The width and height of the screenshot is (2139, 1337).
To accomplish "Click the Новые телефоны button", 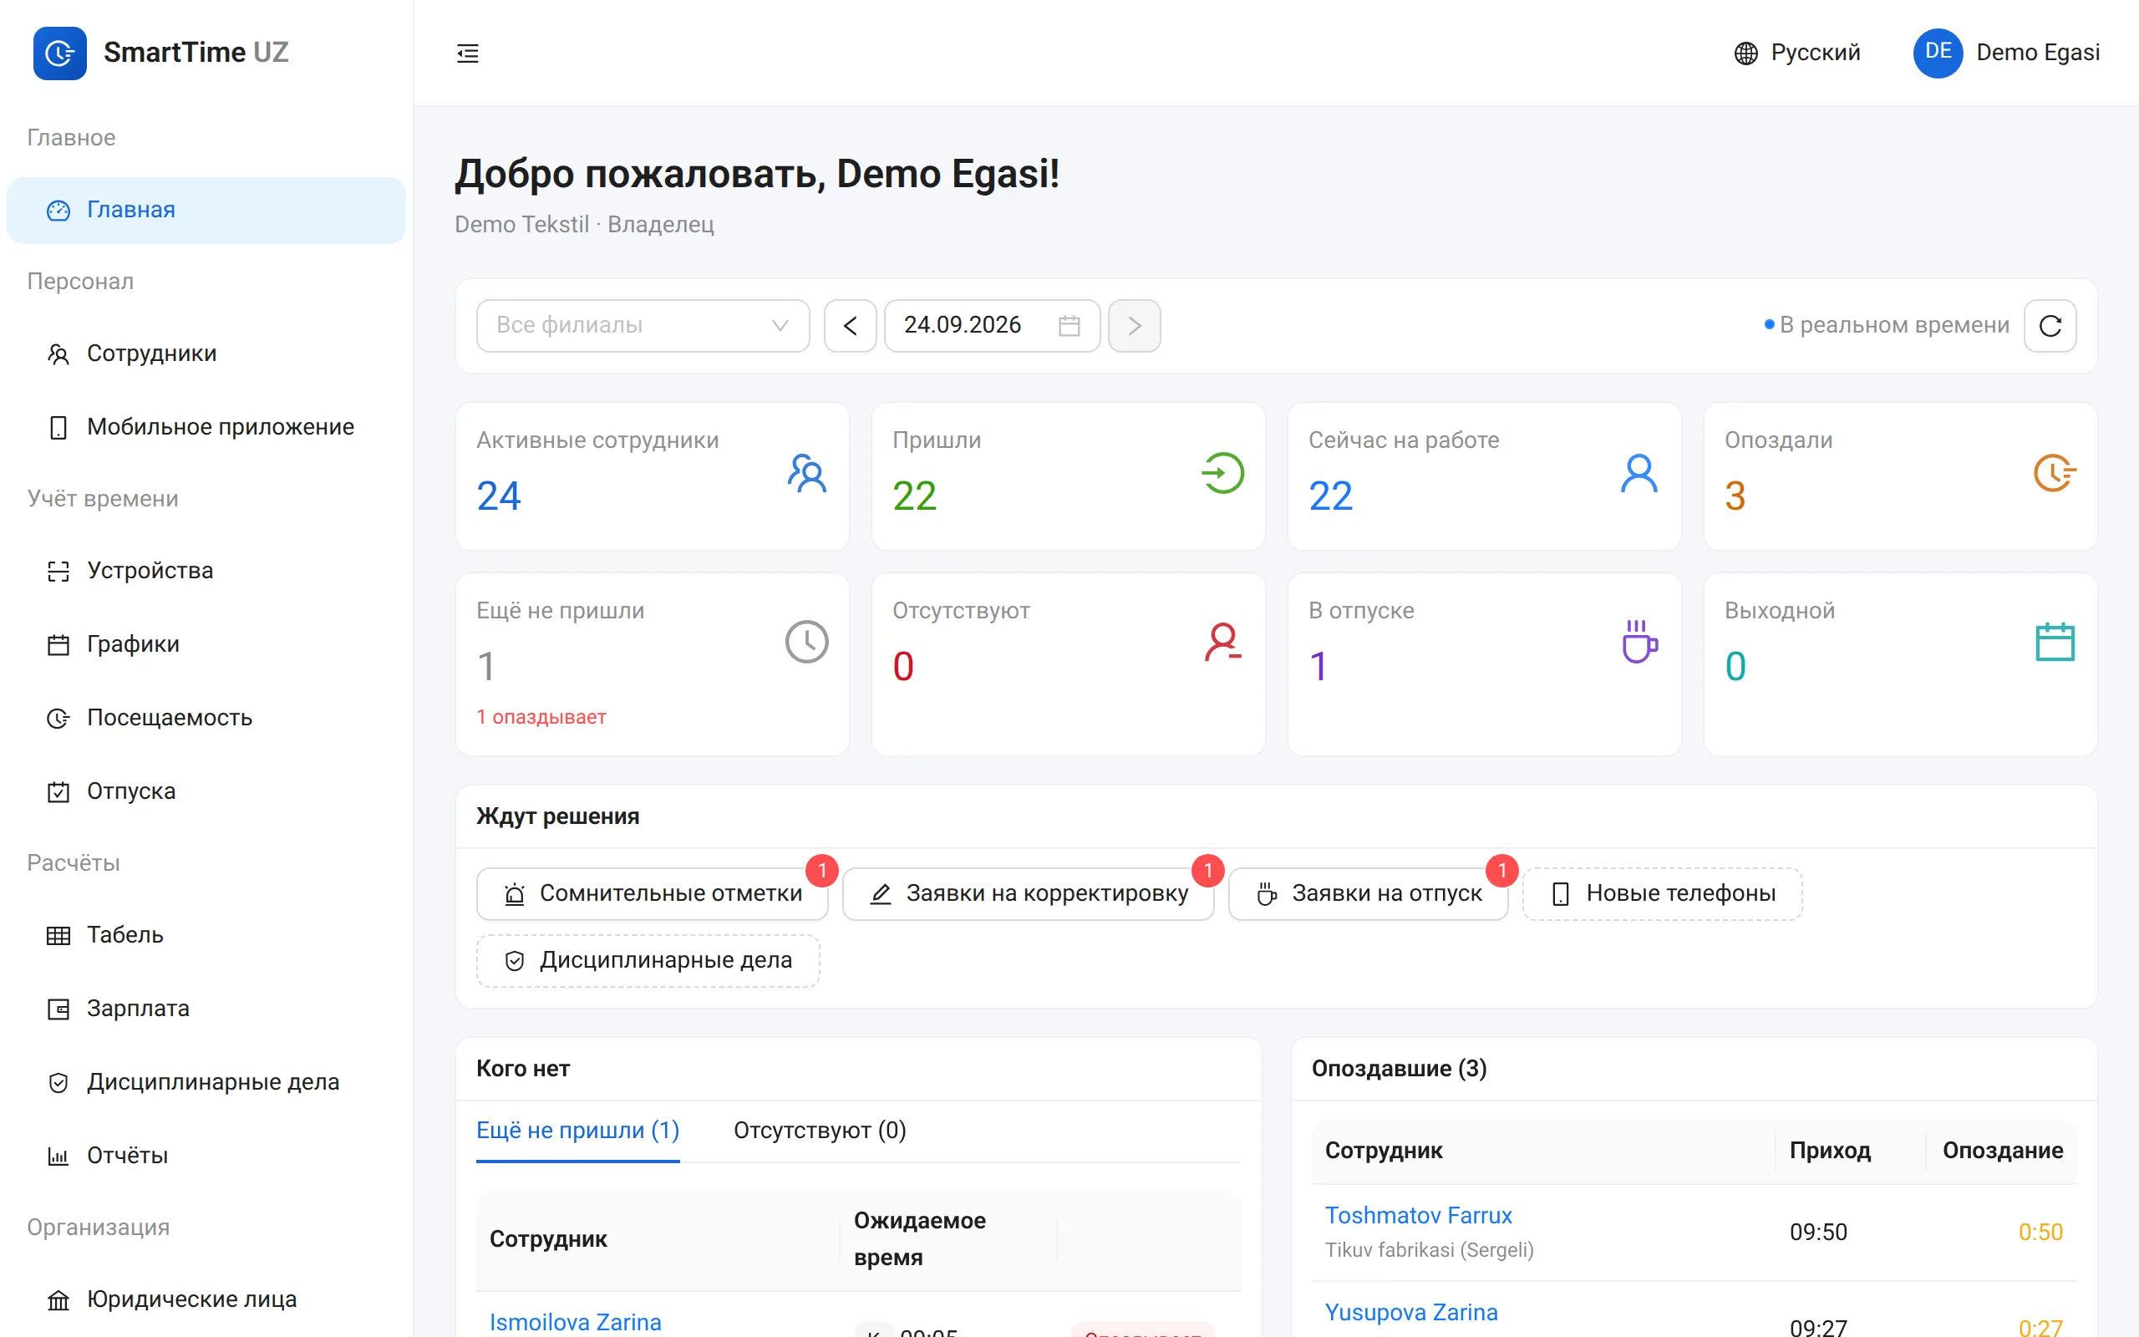I will tap(1662, 894).
